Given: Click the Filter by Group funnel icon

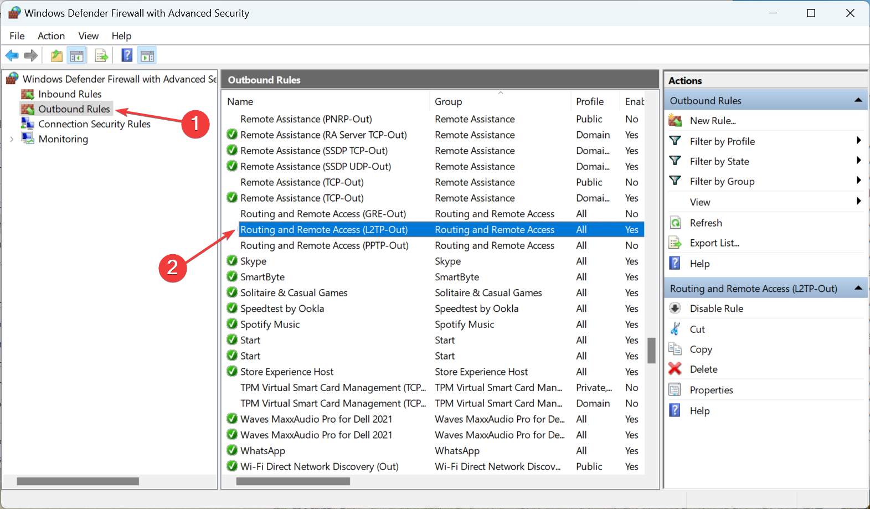Looking at the screenshot, I should (x=675, y=181).
